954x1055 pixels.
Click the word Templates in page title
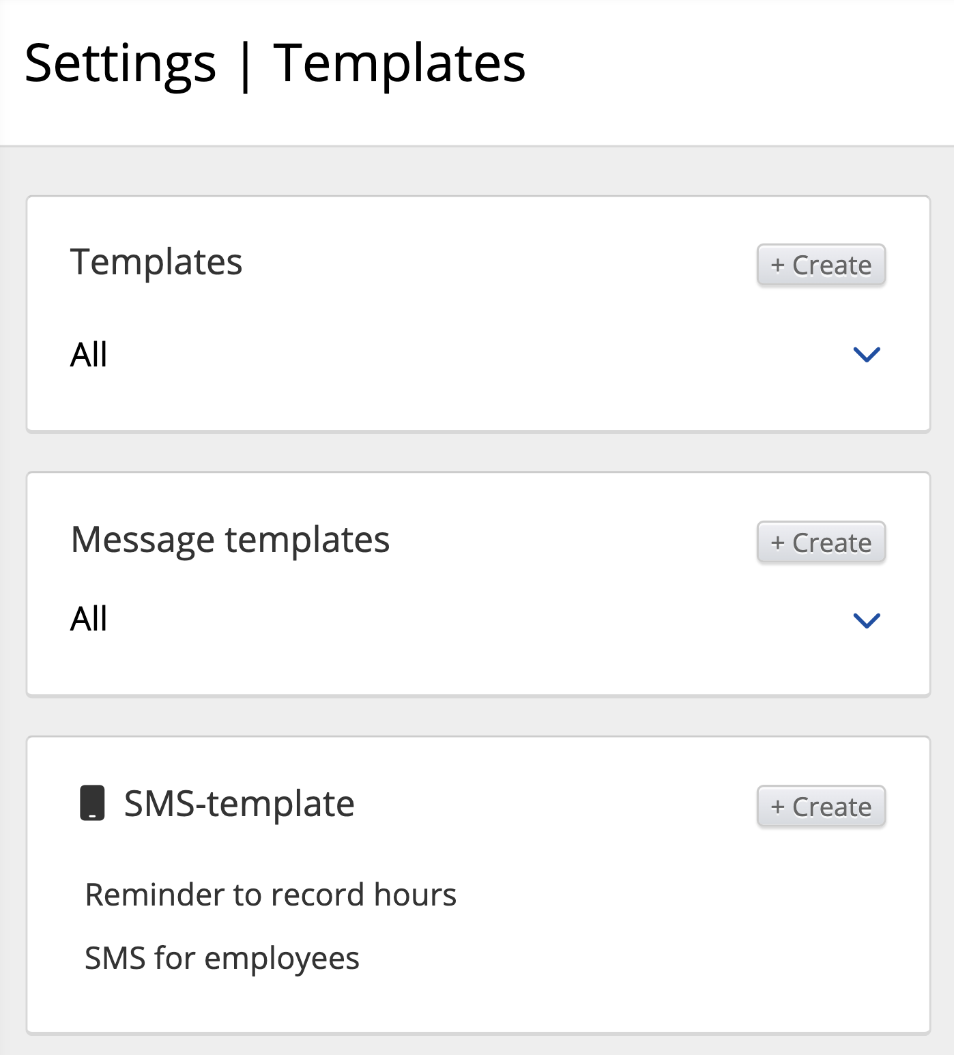click(x=399, y=63)
